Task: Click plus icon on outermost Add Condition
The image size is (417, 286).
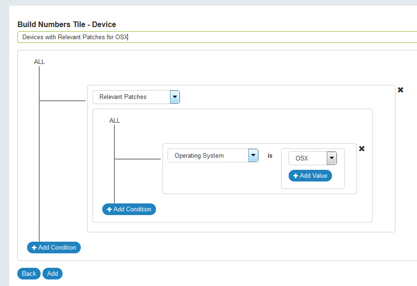Action: pos(34,248)
